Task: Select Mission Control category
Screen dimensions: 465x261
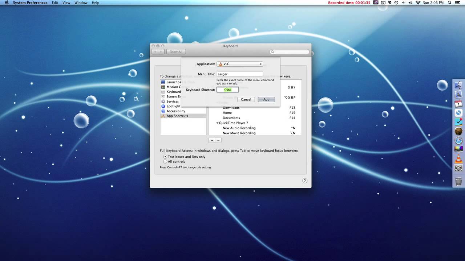Action: (183, 87)
